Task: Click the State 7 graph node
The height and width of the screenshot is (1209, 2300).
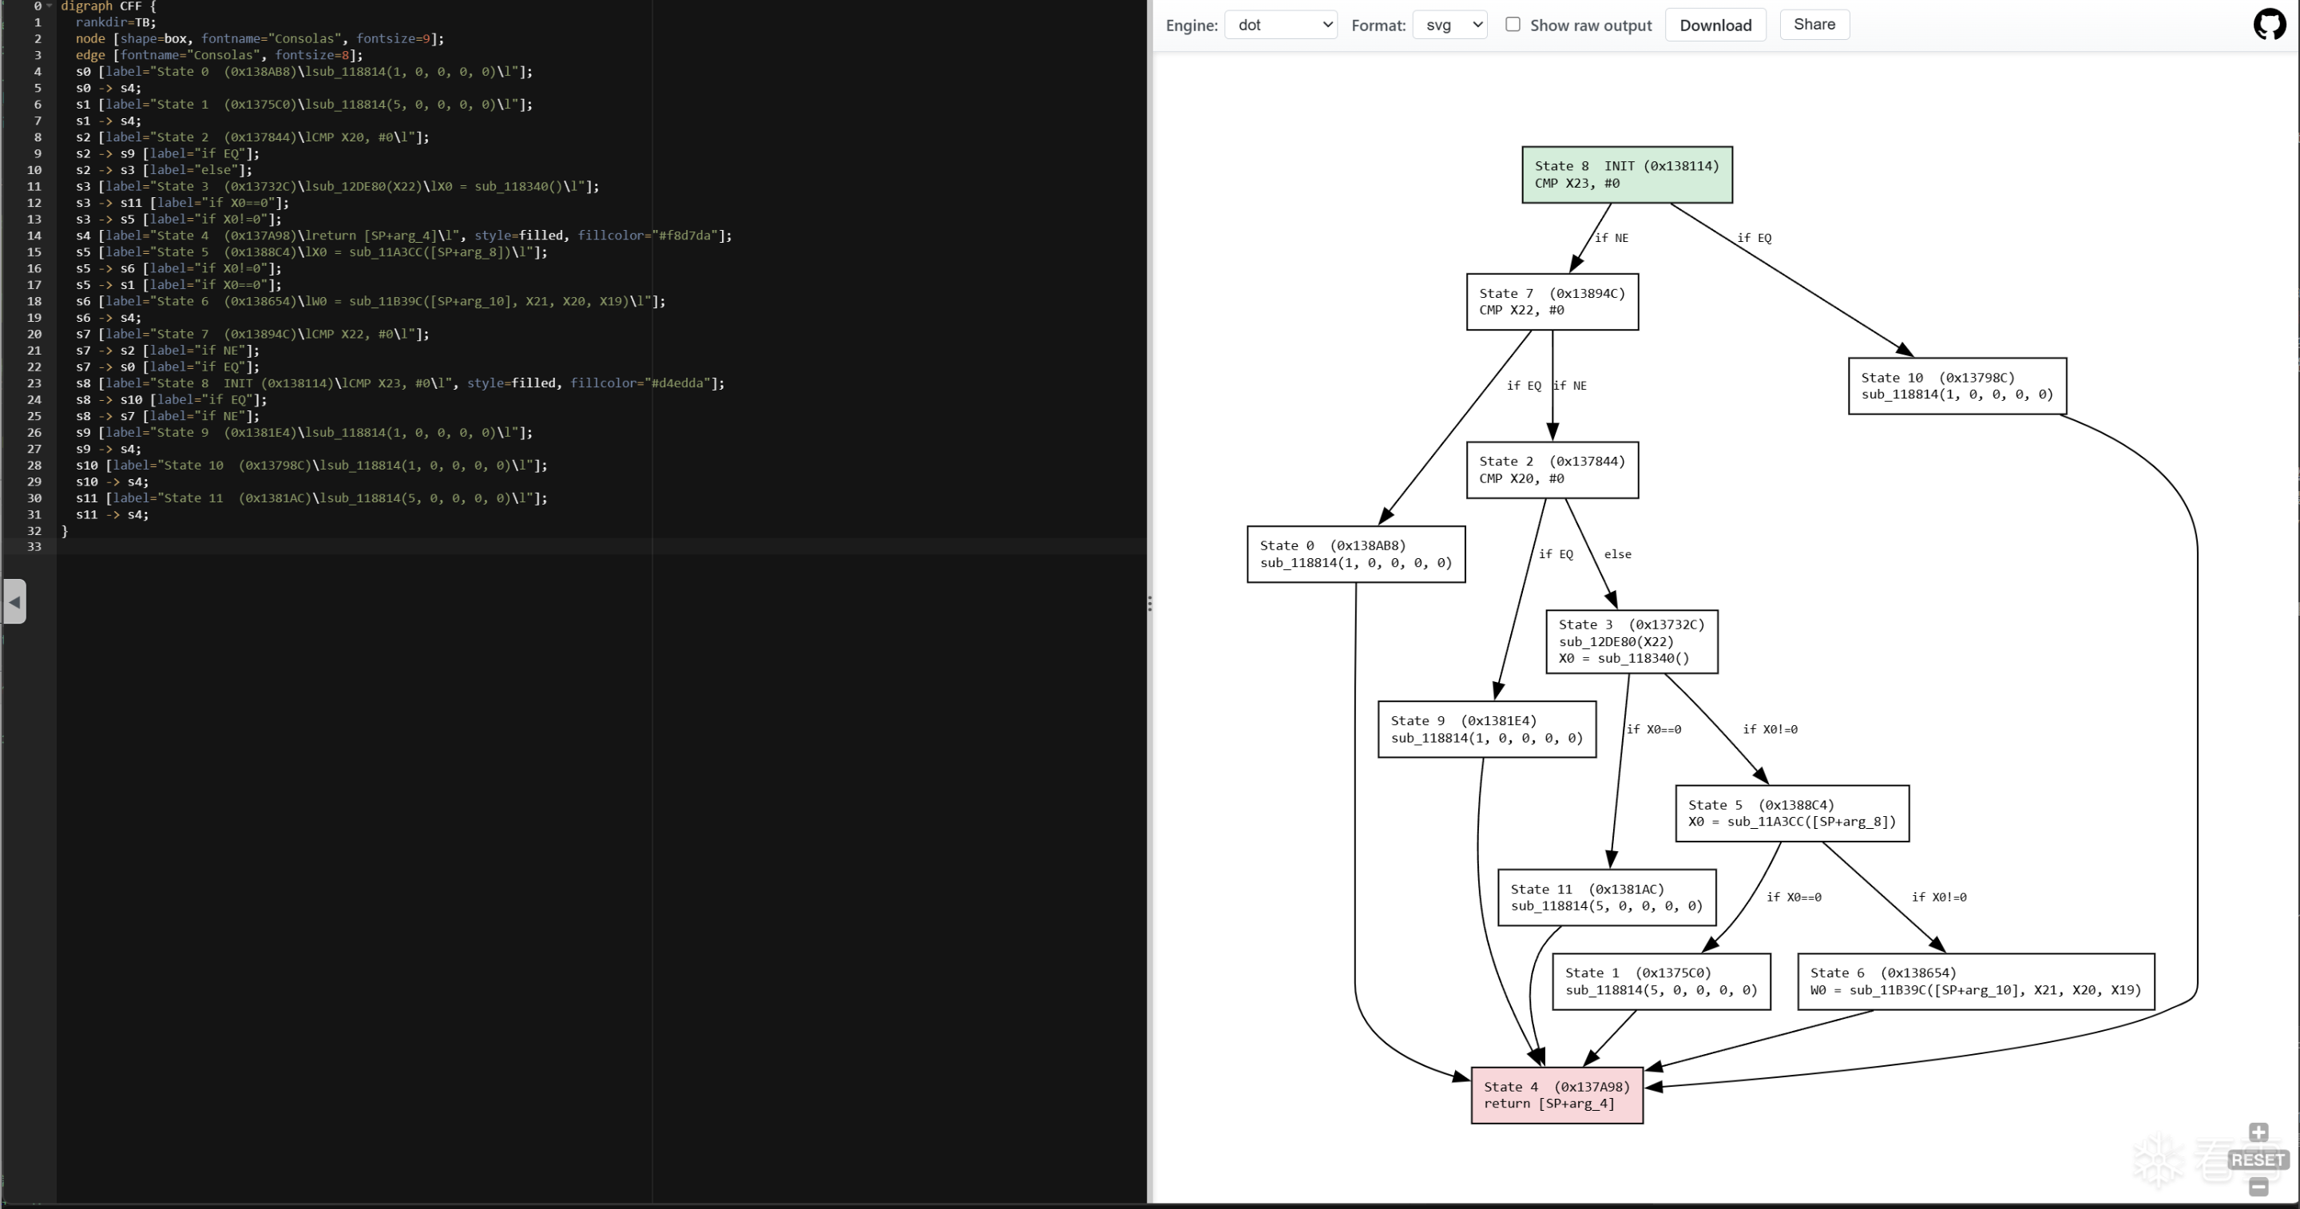Action: [1552, 302]
